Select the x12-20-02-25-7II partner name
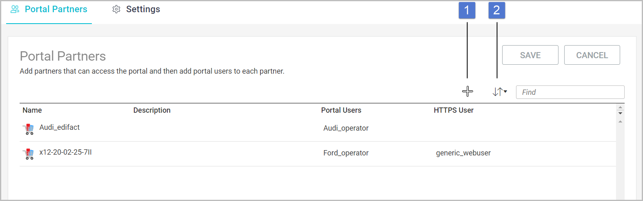643x201 pixels. pyautogui.click(x=65, y=152)
